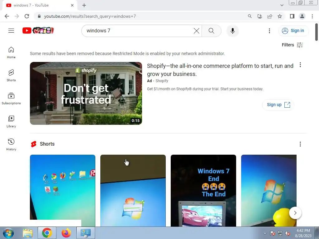Click the address bar URL
This screenshot has height=239, width=319.
pos(90,16)
